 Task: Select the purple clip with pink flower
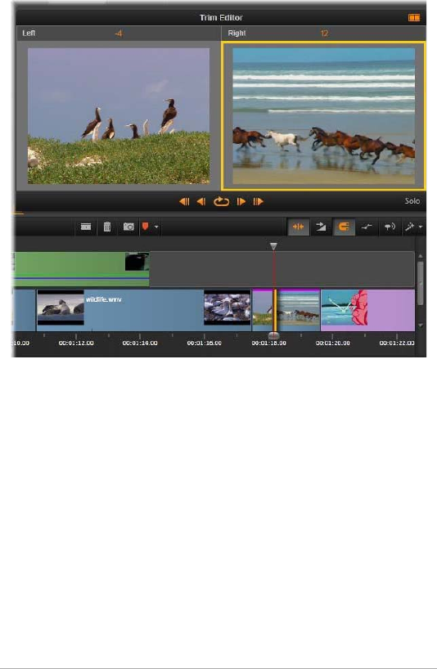coord(367,310)
